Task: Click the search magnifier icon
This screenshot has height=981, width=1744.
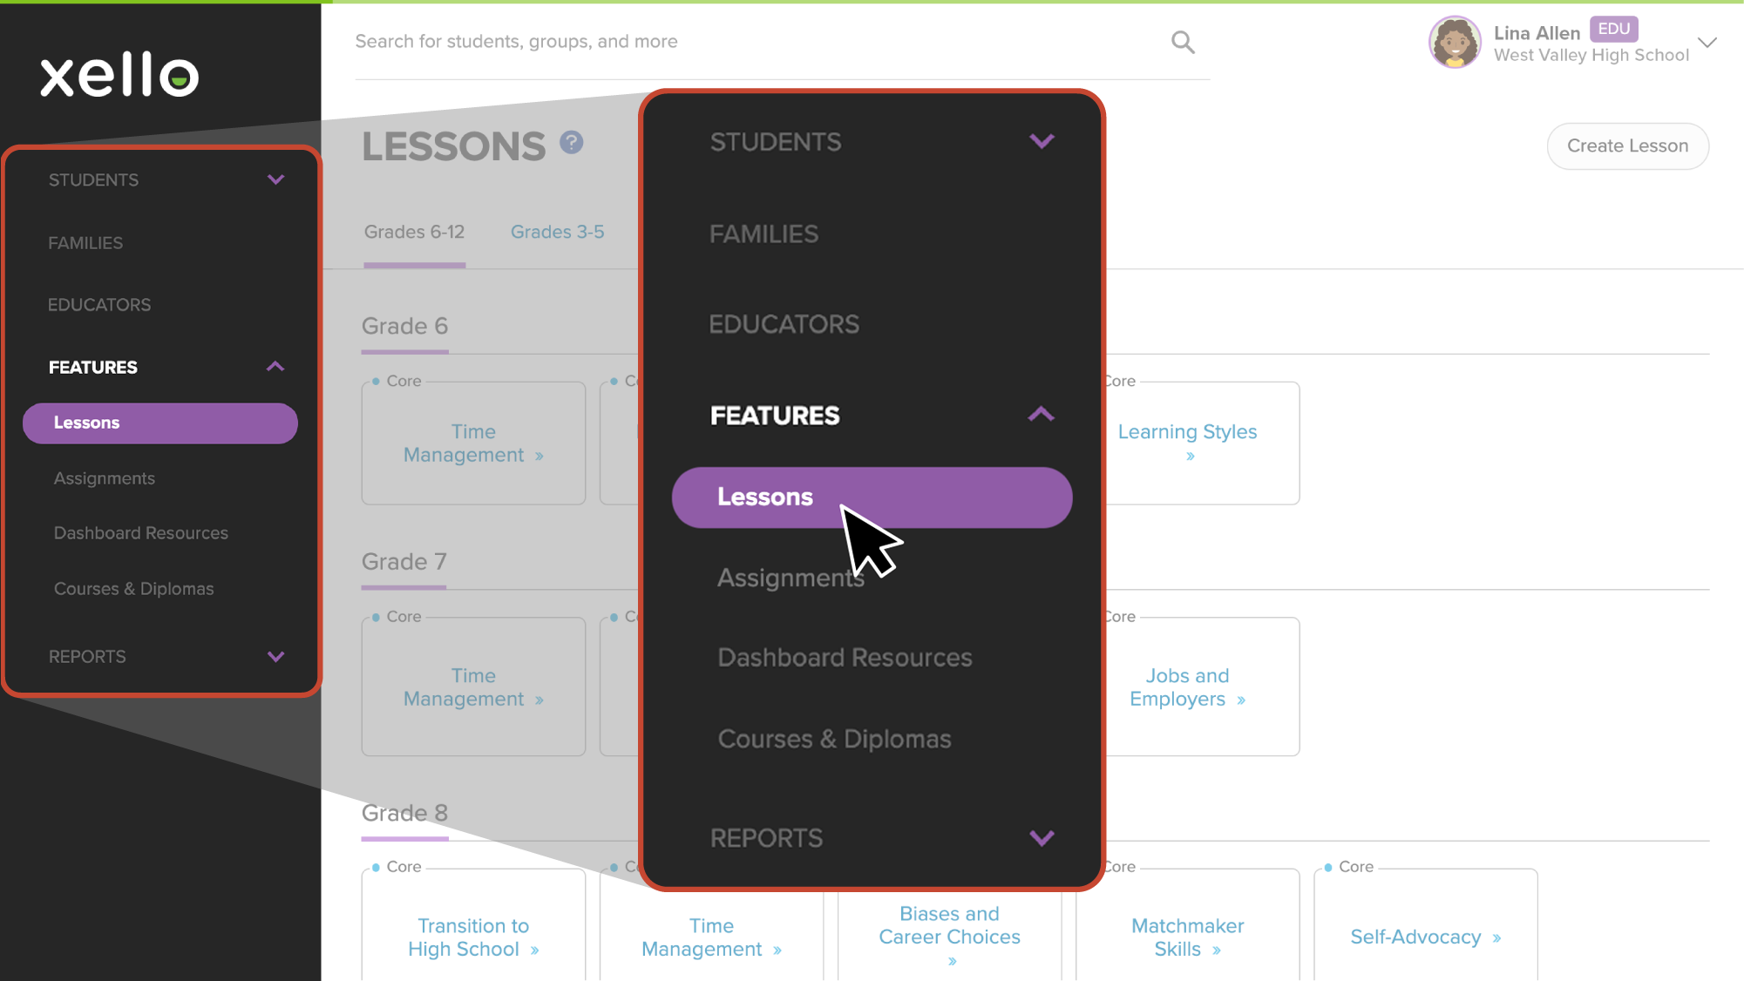Action: tap(1182, 42)
